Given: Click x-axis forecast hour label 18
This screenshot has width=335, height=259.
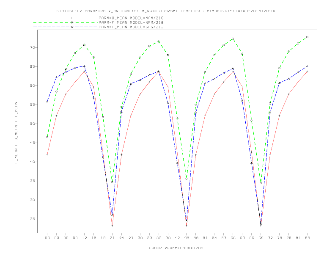Looking at the screenshot, I should pyautogui.click(x=103, y=238).
